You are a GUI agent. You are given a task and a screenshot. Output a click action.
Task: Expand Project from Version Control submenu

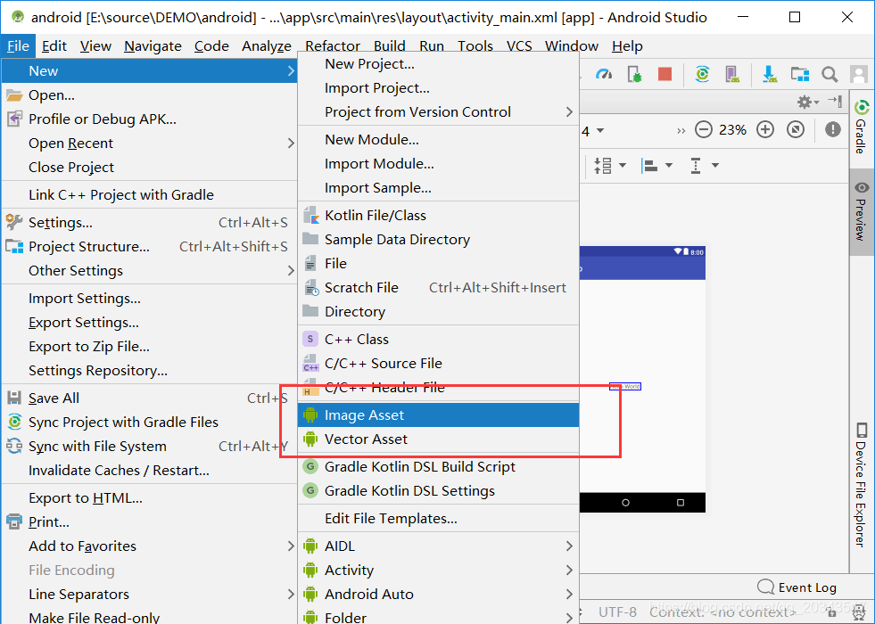tap(438, 112)
